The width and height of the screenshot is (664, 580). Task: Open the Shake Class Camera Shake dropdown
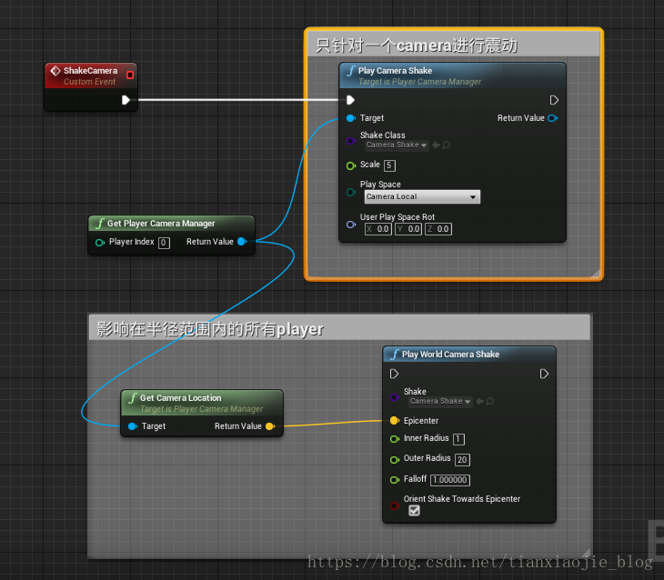pyautogui.click(x=397, y=145)
